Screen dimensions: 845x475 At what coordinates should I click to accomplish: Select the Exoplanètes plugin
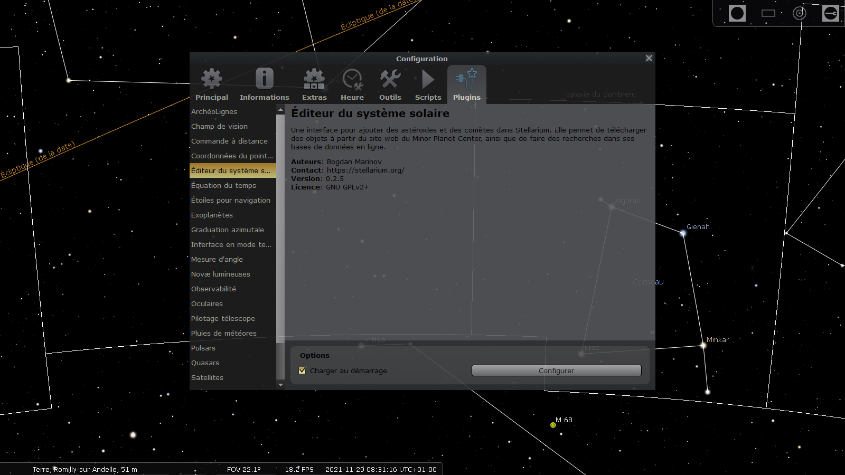[212, 215]
